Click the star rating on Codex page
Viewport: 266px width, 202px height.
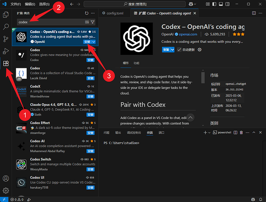point(238,34)
